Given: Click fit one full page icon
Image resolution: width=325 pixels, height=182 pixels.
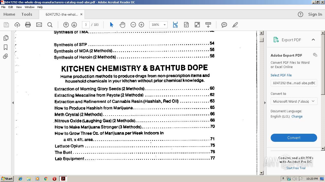Looking at the screenshot, I should click(x=186, y=25).
